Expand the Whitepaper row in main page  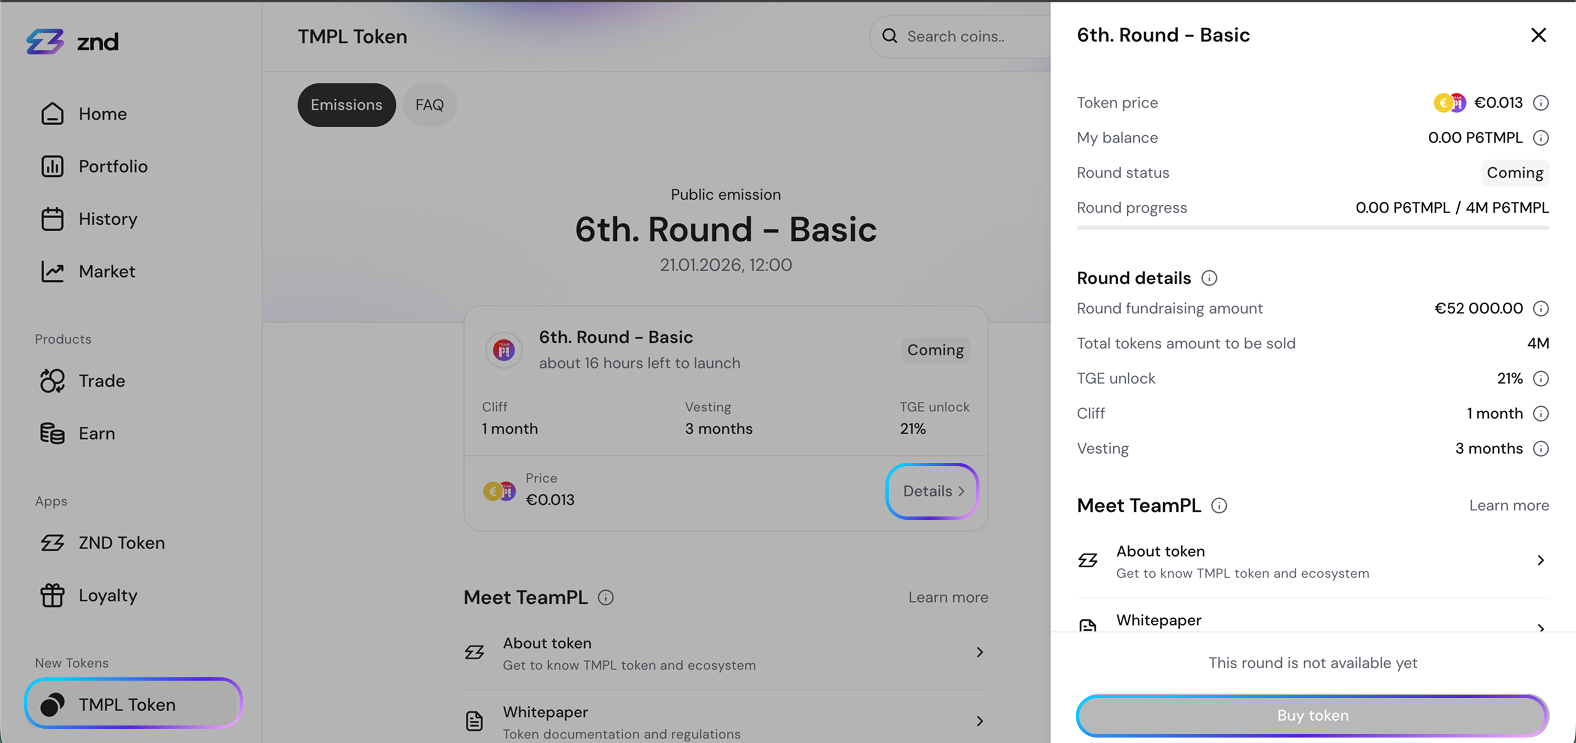point(980,722)
